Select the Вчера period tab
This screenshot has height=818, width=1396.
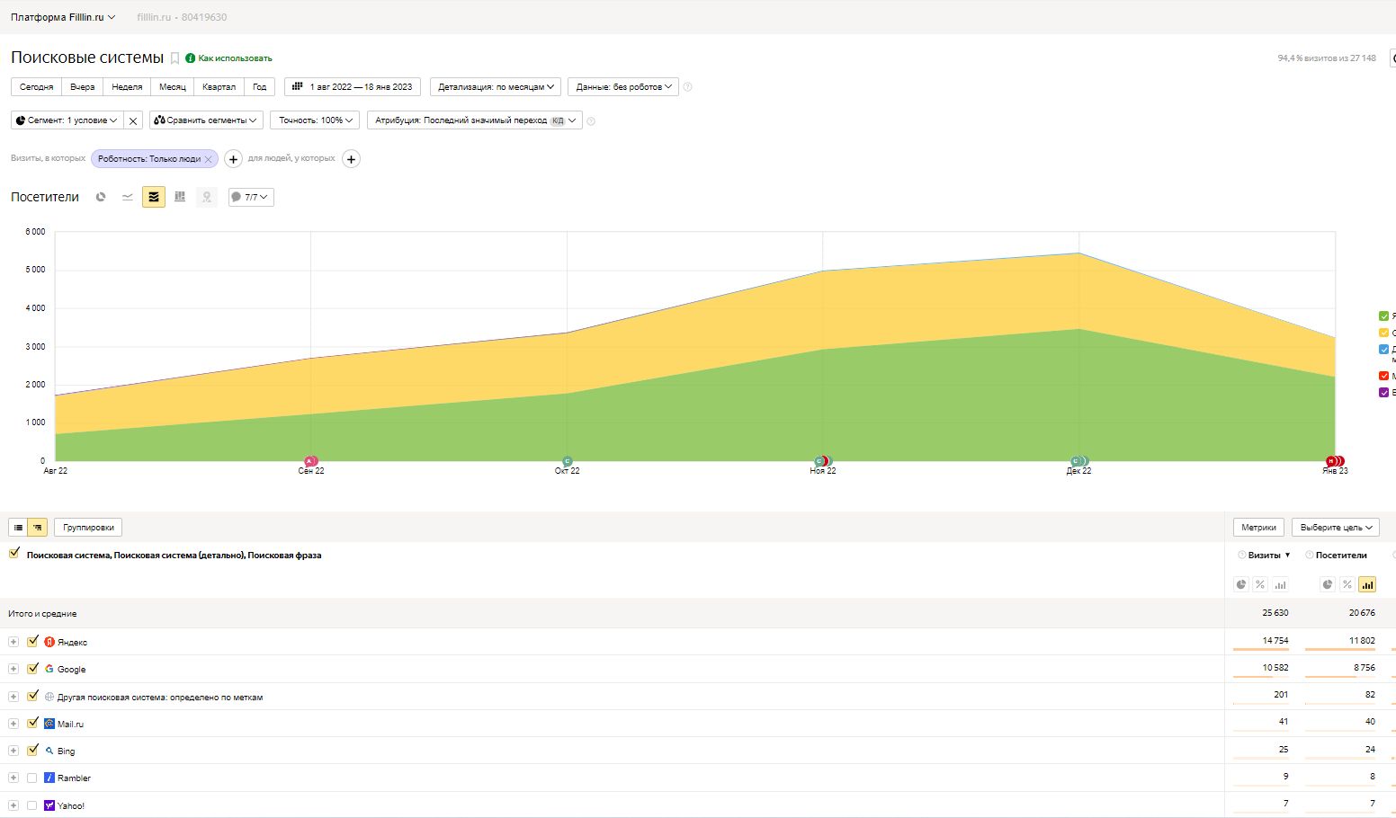pos(83,87)
